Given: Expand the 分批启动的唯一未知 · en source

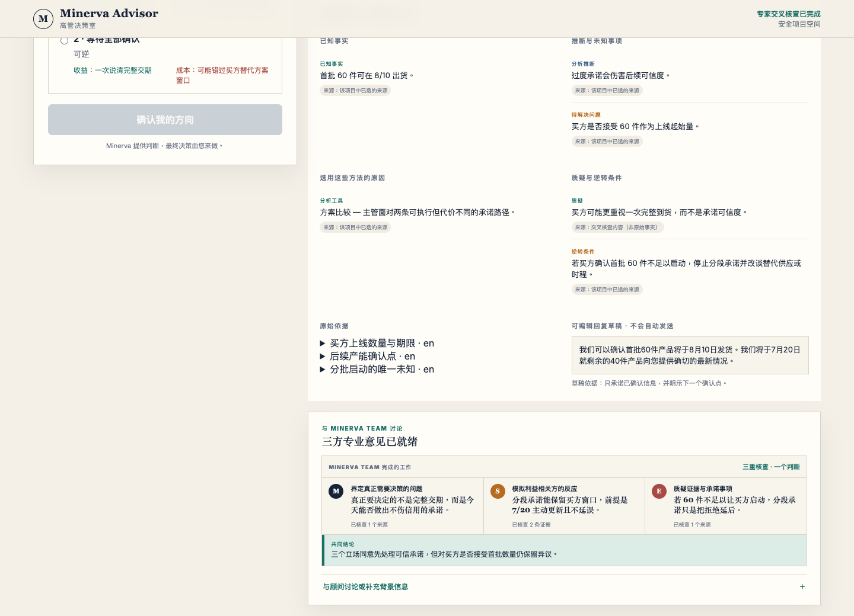Looking at the screenshot, I should (x=377, y=370).
